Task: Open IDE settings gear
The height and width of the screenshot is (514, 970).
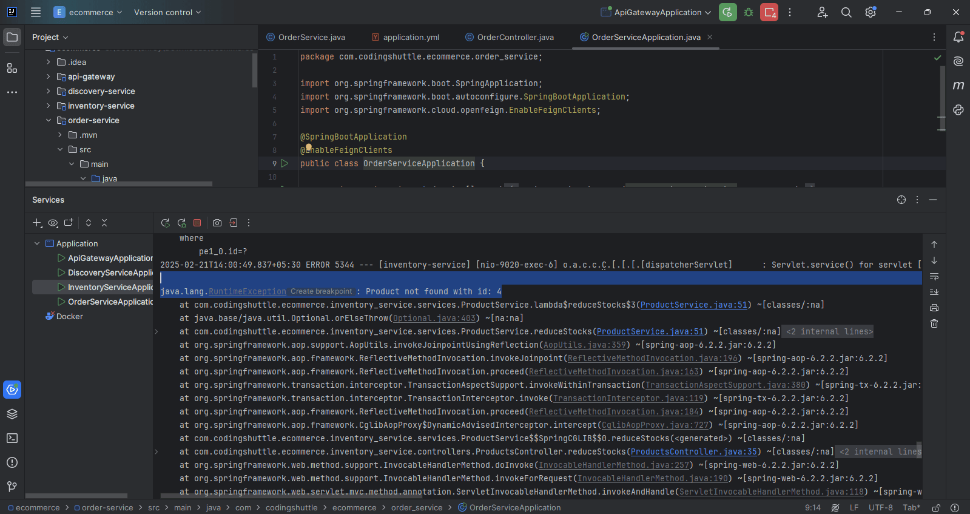Action: pyautogui.click(x=871, y=12)
